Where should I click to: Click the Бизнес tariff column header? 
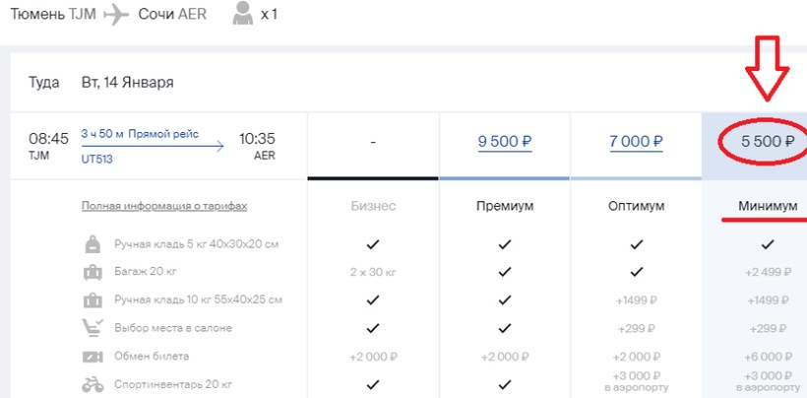coord(374,207)
